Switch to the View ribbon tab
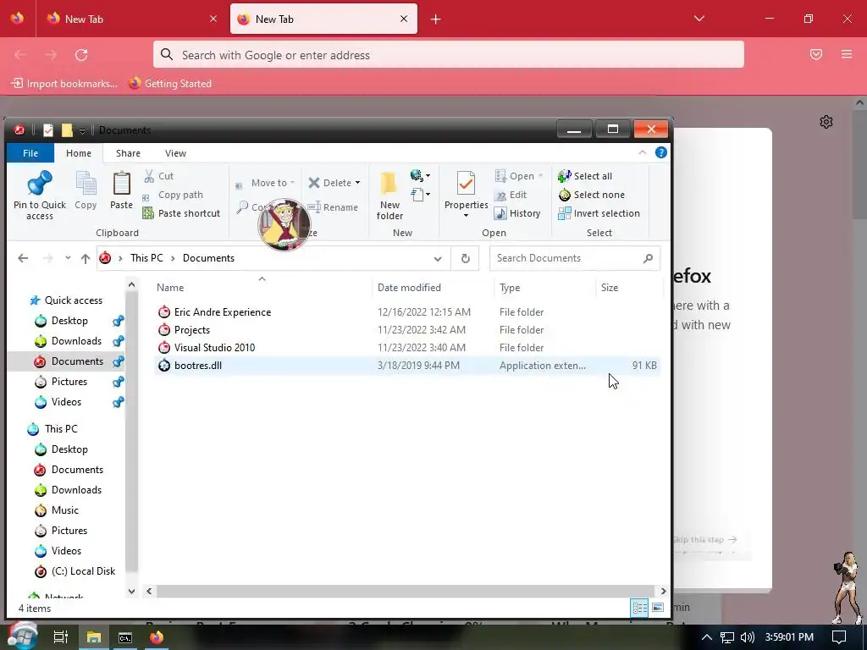The width and height of the screenshot is (867, 650). 175,153
